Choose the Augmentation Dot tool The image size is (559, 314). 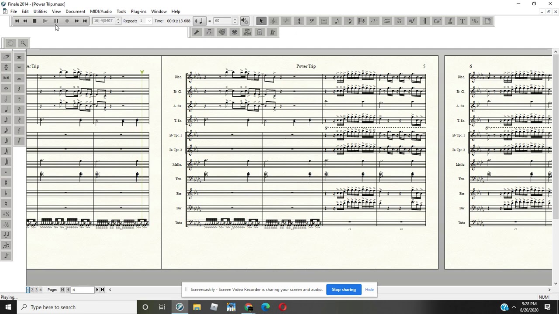[6, 172]
